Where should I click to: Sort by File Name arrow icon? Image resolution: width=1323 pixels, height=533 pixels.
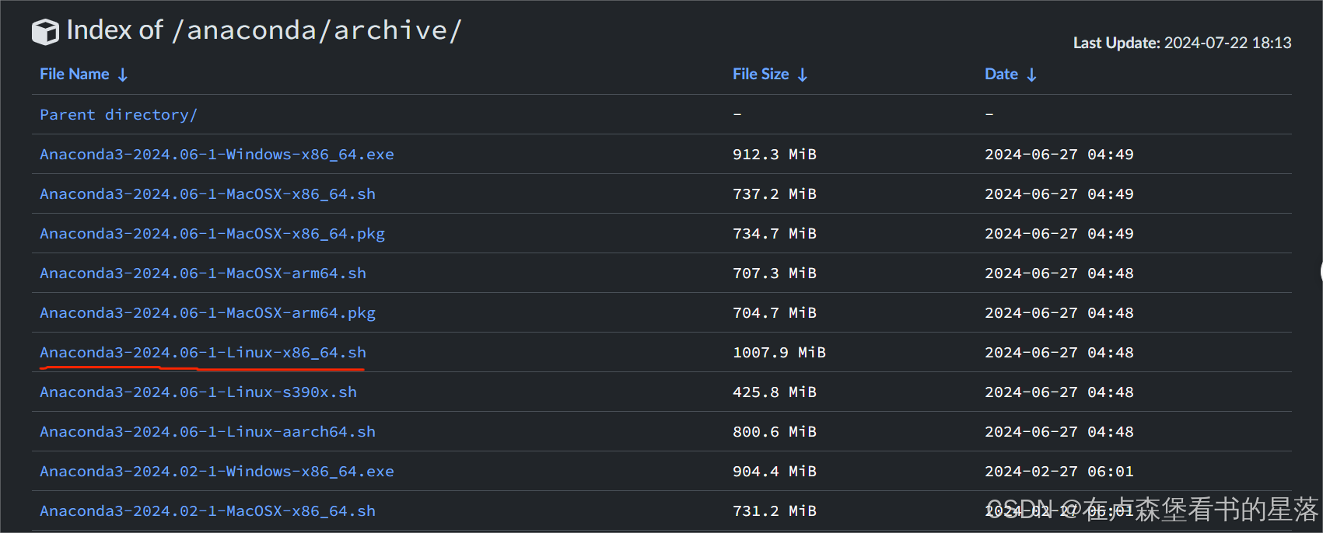click(x=123, y=75)
